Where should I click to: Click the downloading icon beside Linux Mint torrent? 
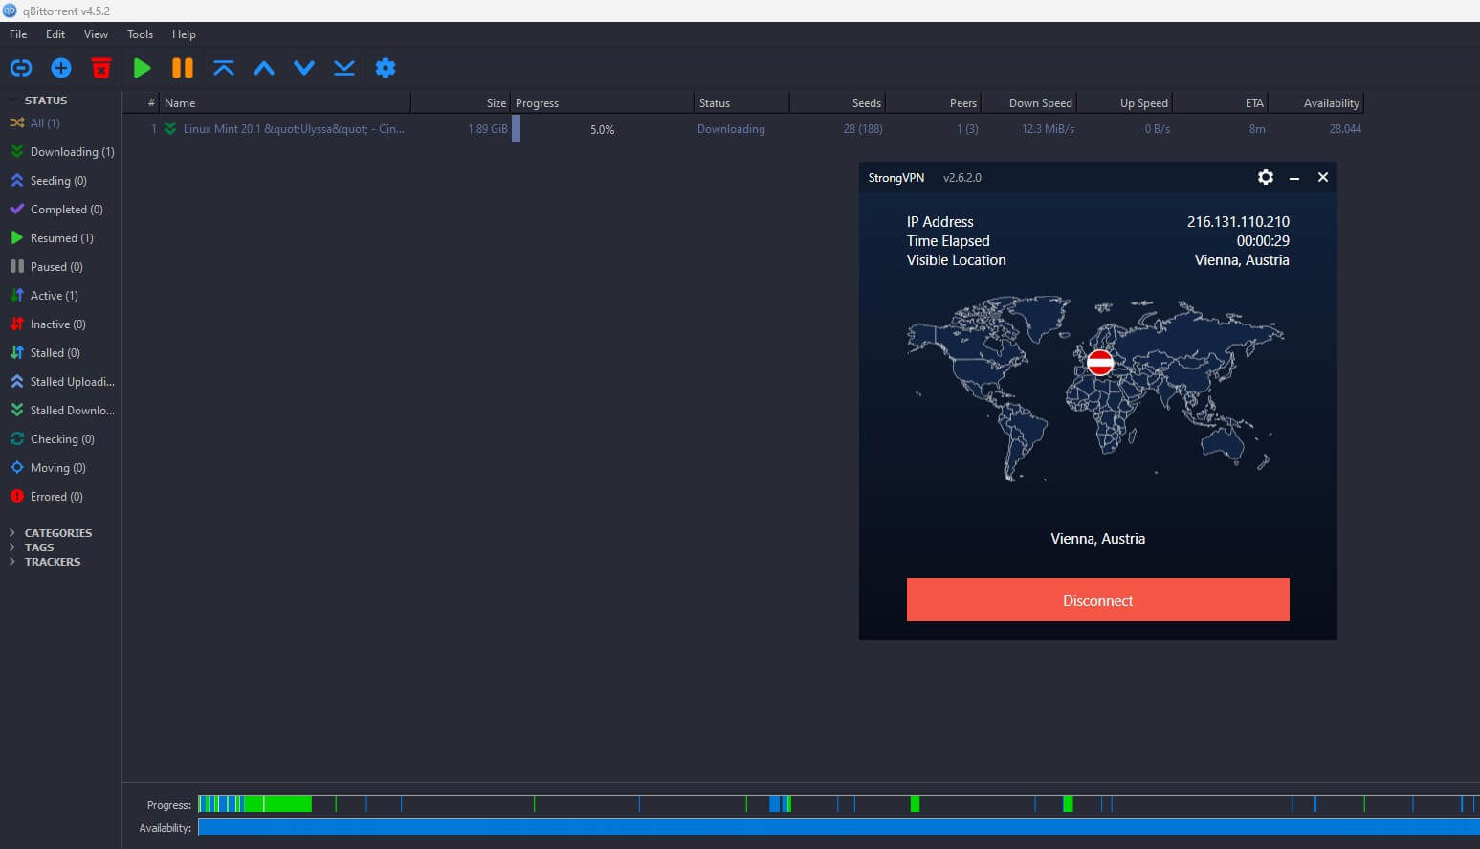(x=170, y=128)
